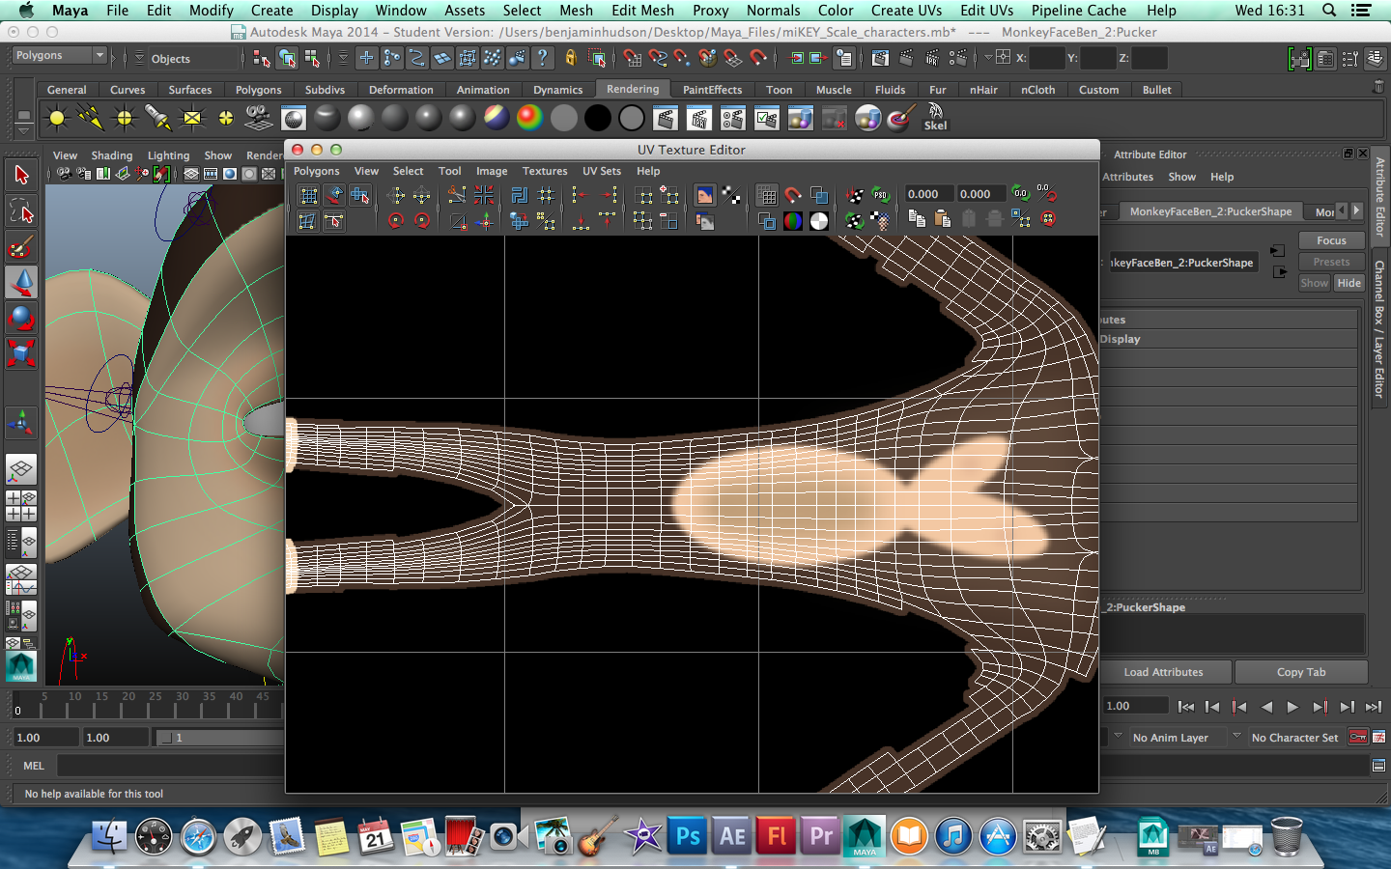This screenshot has height=869, width=1391.
Task: Click the ramp shader rainbow sphere icon
Action: (529, 119)
